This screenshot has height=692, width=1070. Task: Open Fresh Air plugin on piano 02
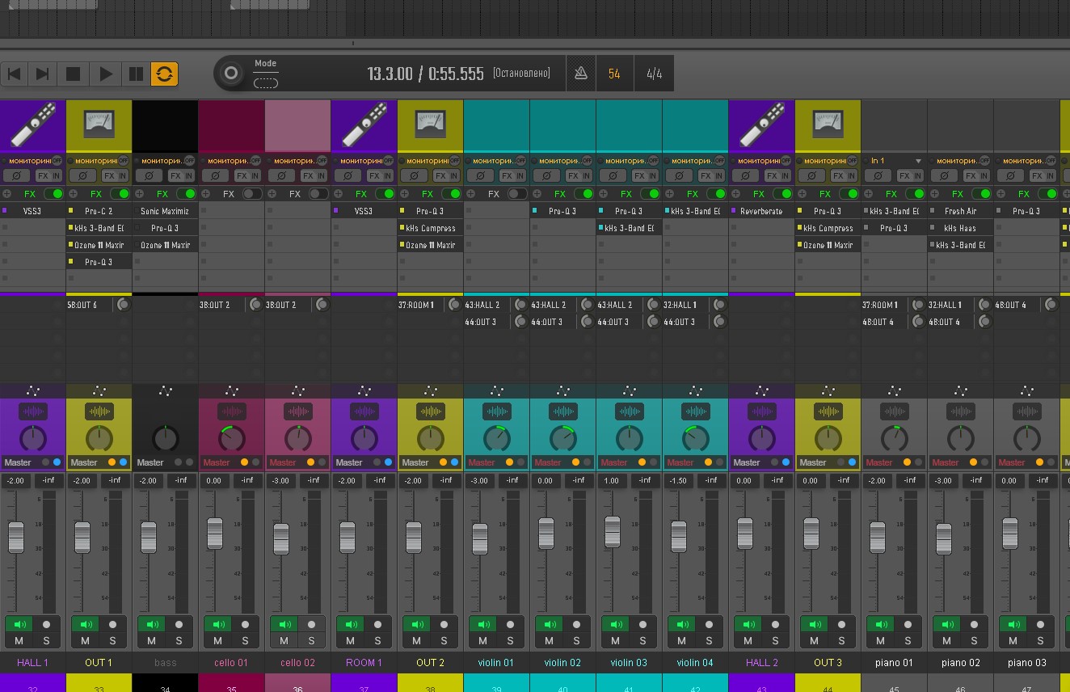point(960,211)
